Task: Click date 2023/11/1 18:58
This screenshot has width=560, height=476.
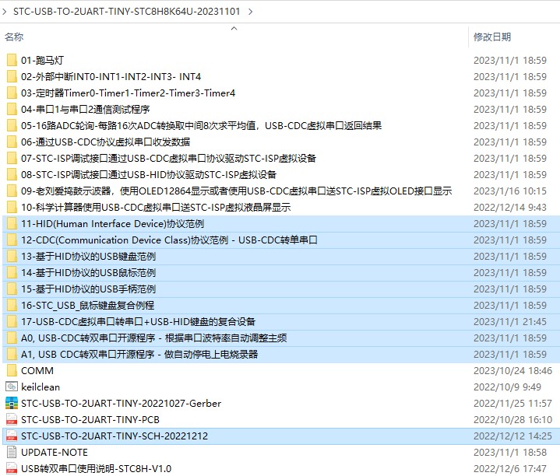Action: click(509, 452)
